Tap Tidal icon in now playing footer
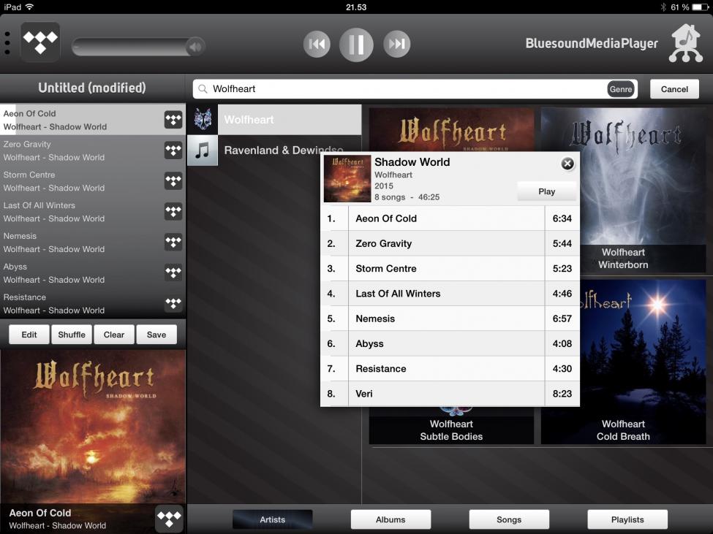 point(169,518)
